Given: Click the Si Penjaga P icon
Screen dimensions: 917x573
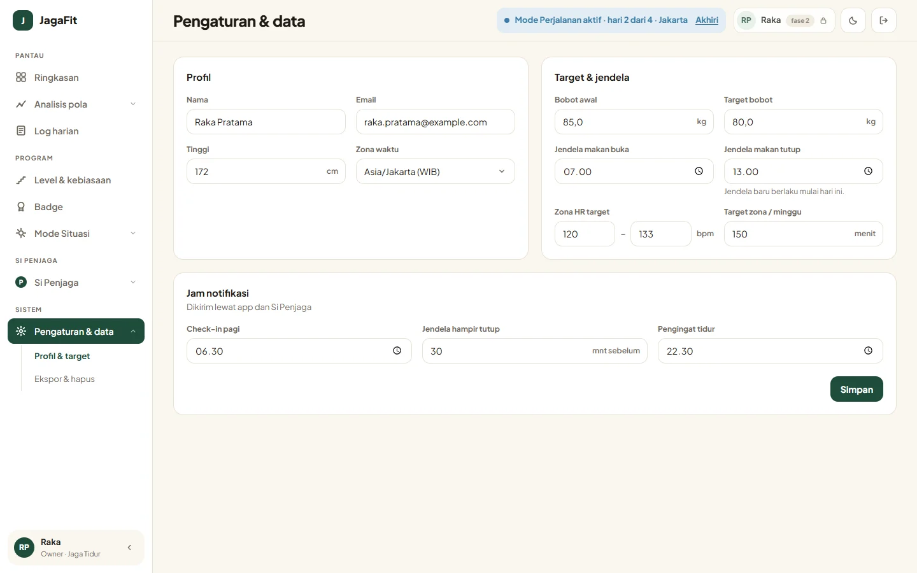Looking at the screenshot, I should 21,282.
